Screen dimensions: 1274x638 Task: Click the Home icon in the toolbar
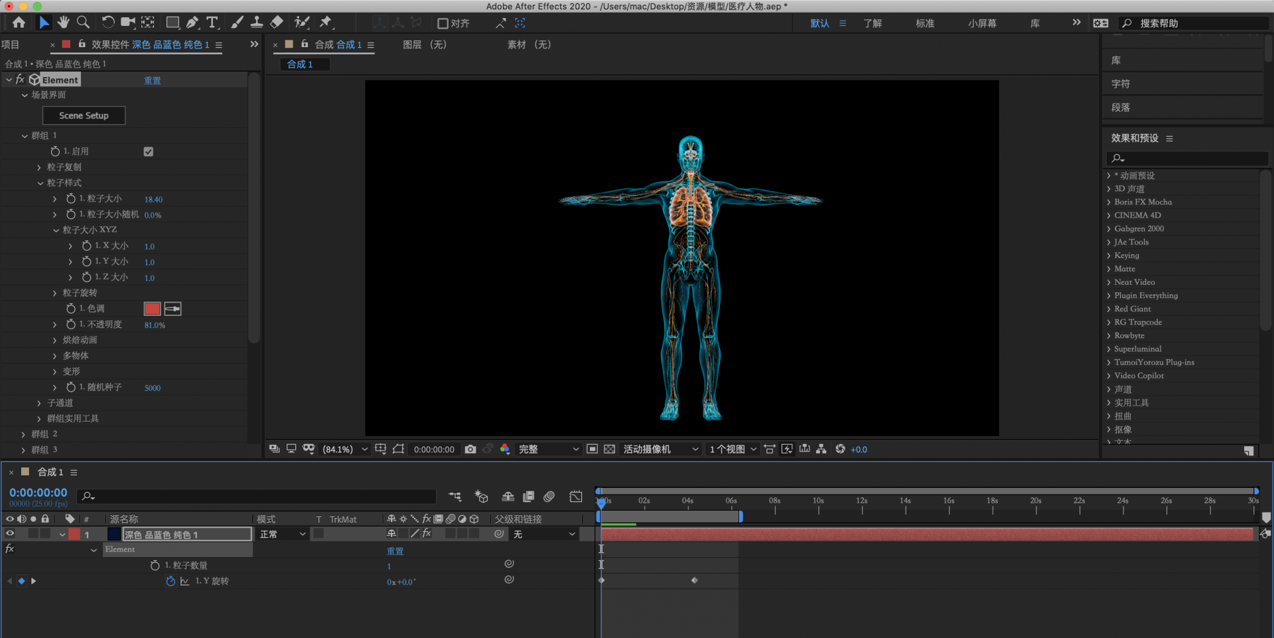click(x=19, y=23)
